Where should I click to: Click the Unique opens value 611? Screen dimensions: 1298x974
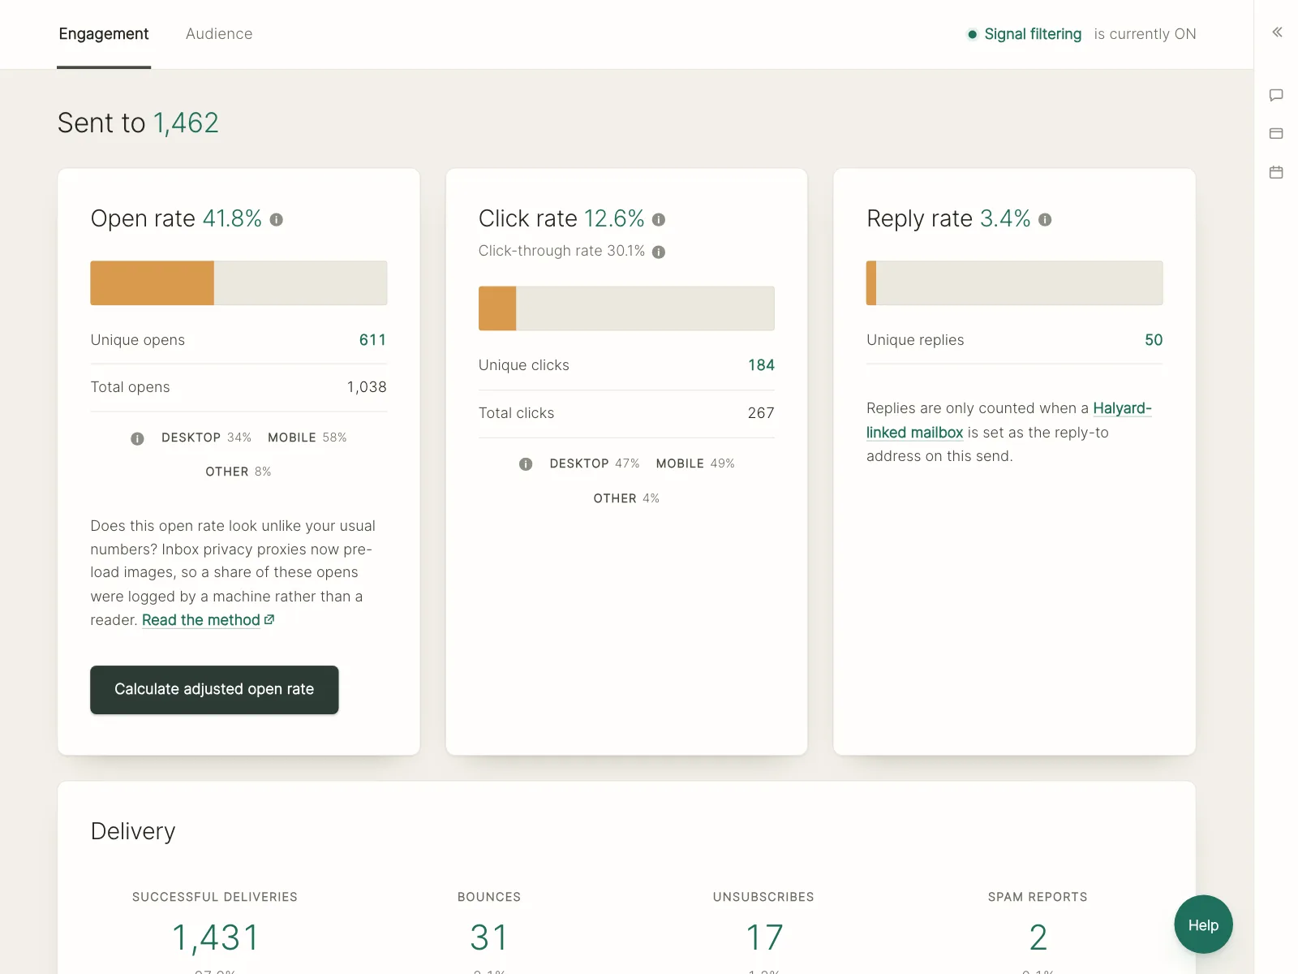(x=372, y=340)
